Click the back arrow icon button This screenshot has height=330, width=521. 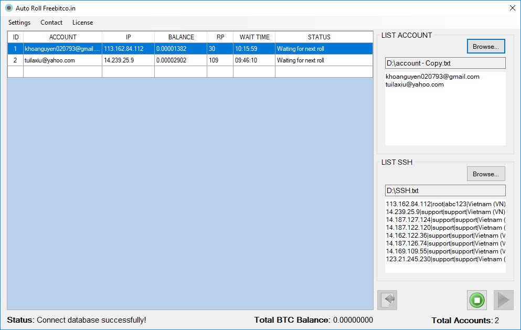tap(387, 300)
